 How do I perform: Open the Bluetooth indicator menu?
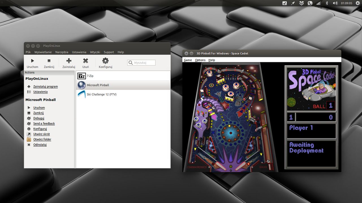click(x=327, y=3)
